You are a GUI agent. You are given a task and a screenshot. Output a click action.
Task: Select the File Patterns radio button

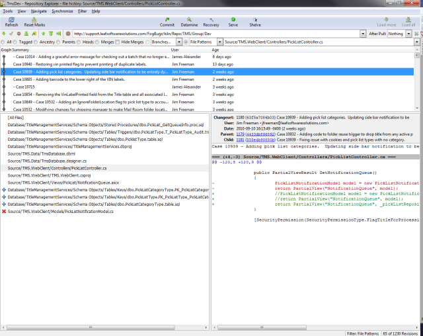pyautogui.click(x=186, y=42)
